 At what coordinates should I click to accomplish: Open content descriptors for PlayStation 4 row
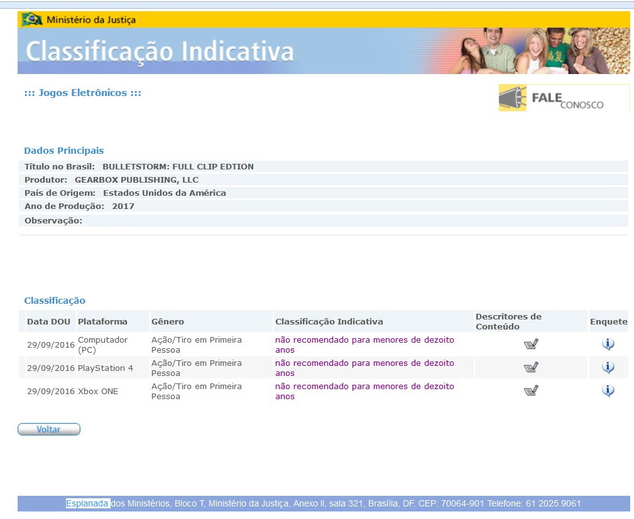[531, 368]
